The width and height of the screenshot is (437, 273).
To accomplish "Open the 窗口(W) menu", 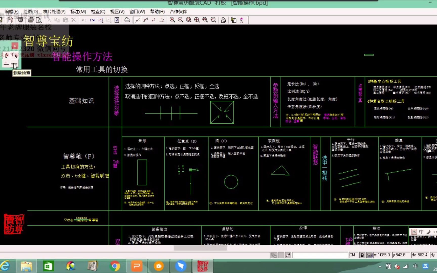I will click(137, 12).
